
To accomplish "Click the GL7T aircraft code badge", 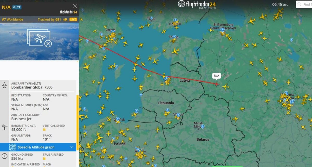I will [17, 7].
